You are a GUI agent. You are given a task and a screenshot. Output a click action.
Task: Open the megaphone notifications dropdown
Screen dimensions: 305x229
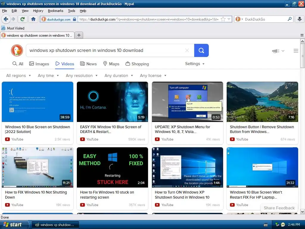coord(278,51)
